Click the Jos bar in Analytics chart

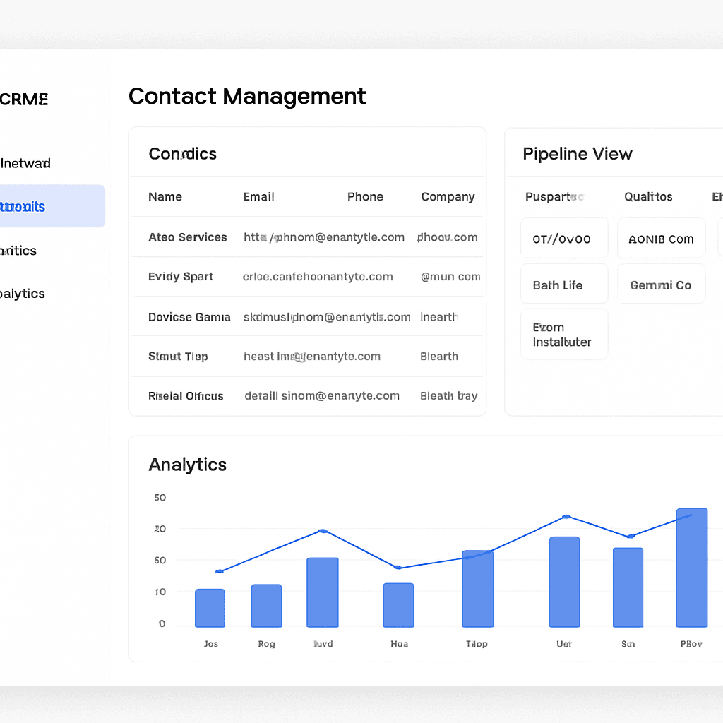pyautogui.click(x=210, y=608)
